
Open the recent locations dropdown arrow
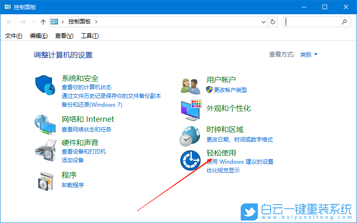pyautogui.click(x=34, y=22)
